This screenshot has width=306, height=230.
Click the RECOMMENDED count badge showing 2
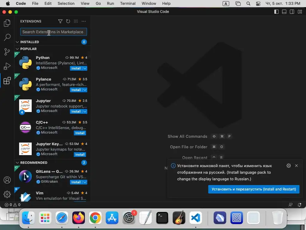click(x=84, y=163)
